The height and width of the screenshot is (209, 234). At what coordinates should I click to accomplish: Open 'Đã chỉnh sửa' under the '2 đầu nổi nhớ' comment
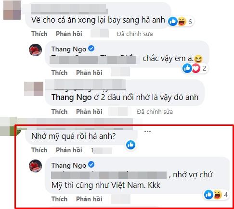155,111
